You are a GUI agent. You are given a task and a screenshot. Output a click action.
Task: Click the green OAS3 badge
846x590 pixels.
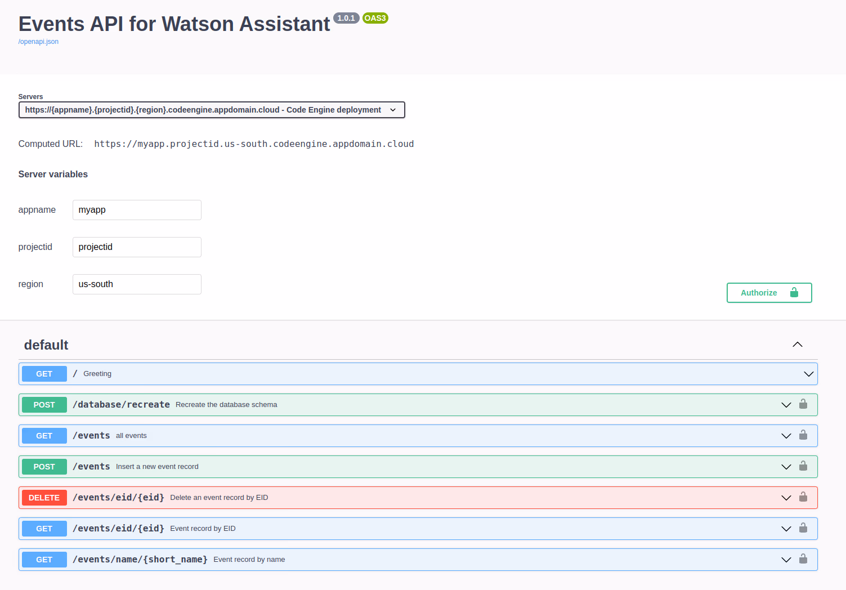coord(375,17)
